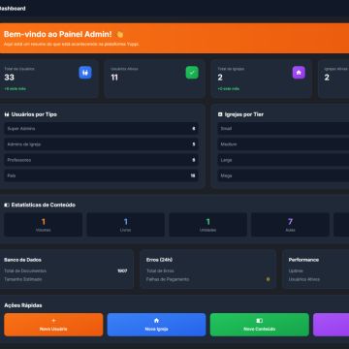The width and height of the screenshot is (349, 349).
Task: Click the people icon beside Usuários por Tipo
Action: click(x=7, y=114)
